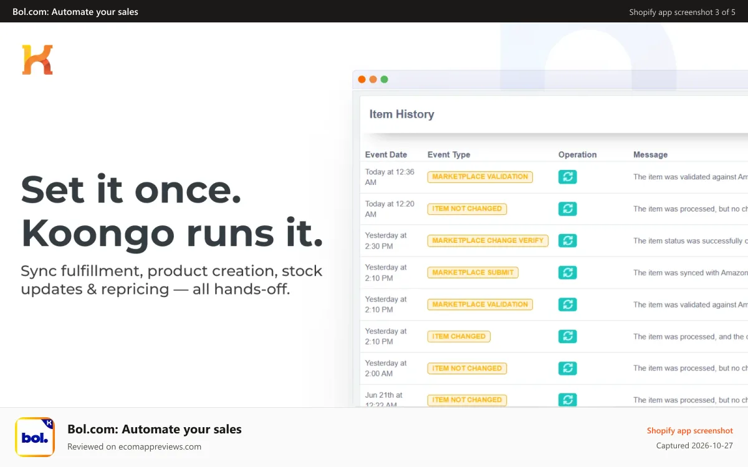
Task: Click refresh icon in Marketplace Submit row
Action: pyautogui.click(x=567, y=272)
